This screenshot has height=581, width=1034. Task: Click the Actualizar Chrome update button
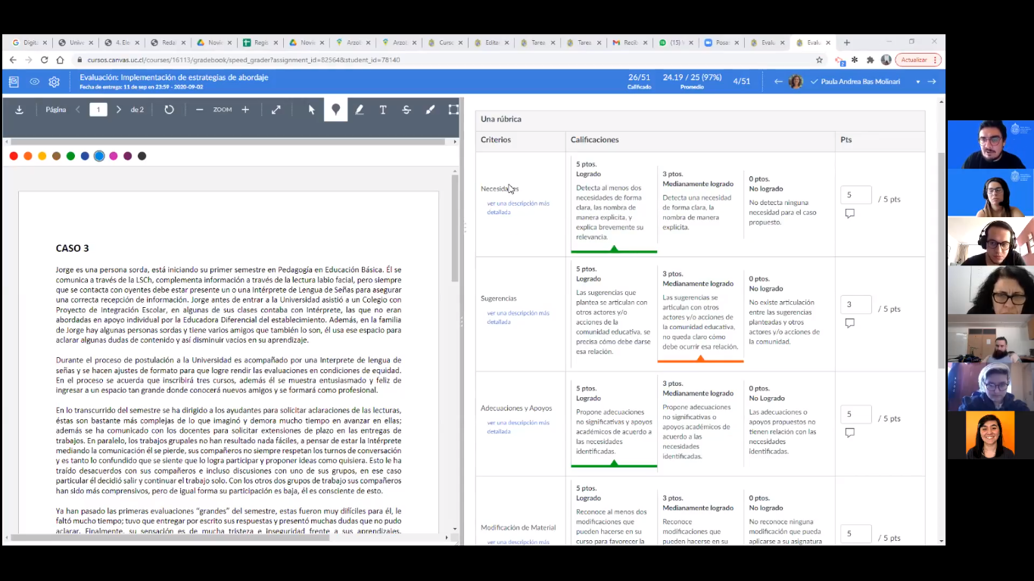(917, 60)
